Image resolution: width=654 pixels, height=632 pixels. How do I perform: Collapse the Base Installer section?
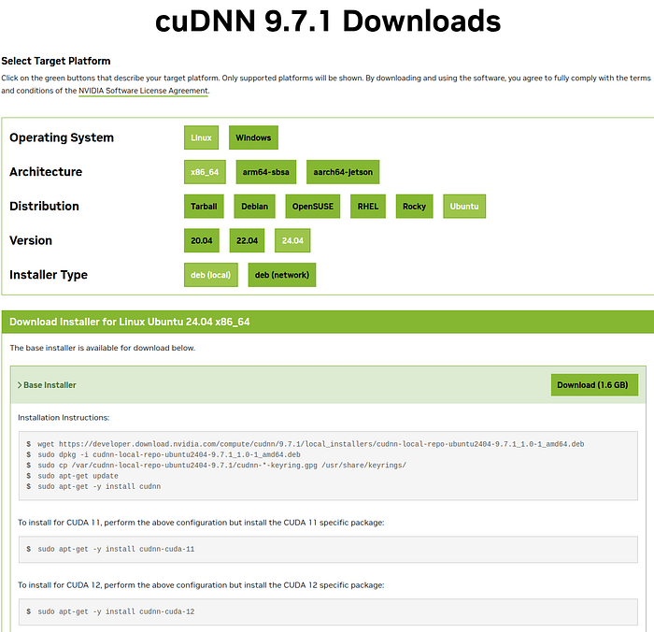coord(47,385)
